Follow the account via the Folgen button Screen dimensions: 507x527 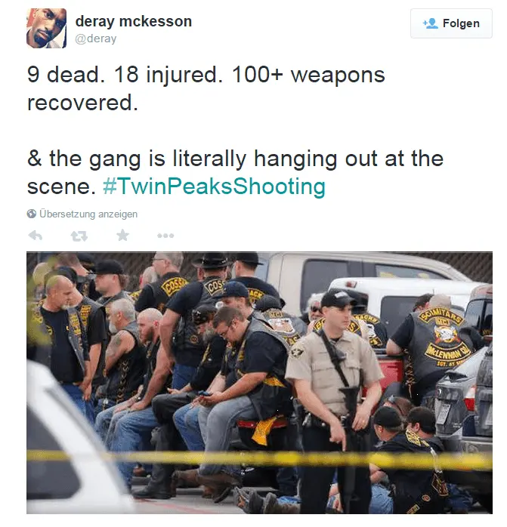coord(451,23)
